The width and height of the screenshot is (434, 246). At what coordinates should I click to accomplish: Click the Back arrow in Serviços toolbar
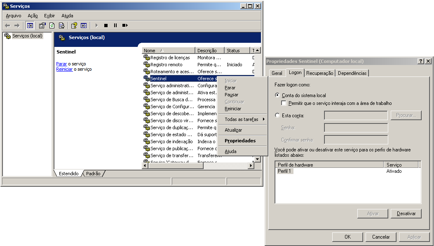pos(8,26)
